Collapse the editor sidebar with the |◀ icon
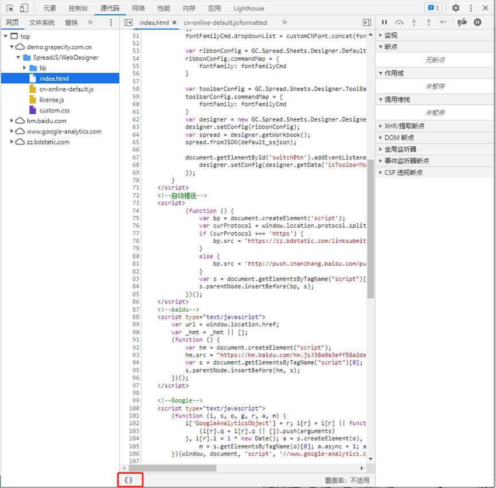Screen dimensions: 496x488 point(129,22)
